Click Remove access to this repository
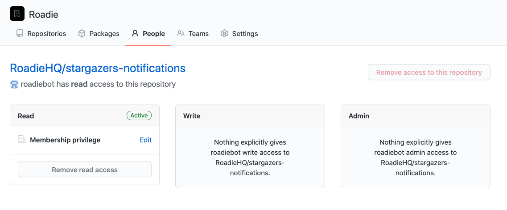507x210 pixels. 429,72
